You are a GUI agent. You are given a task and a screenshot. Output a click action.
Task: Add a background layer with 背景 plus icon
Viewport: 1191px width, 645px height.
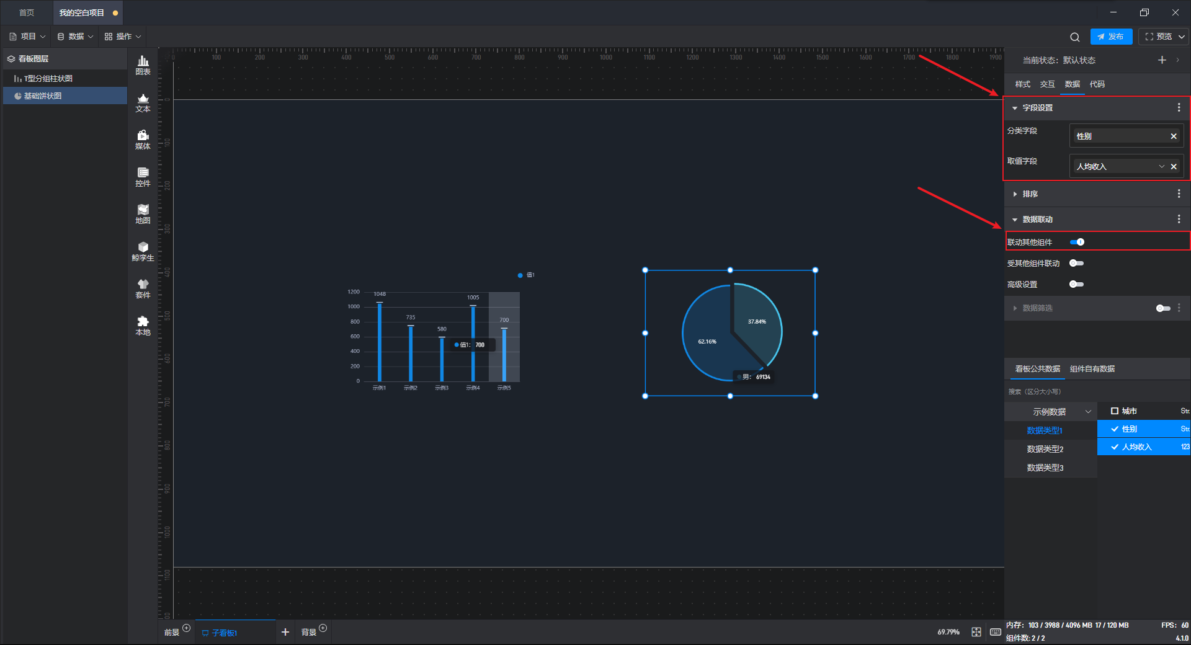click(x=323, y=628)
